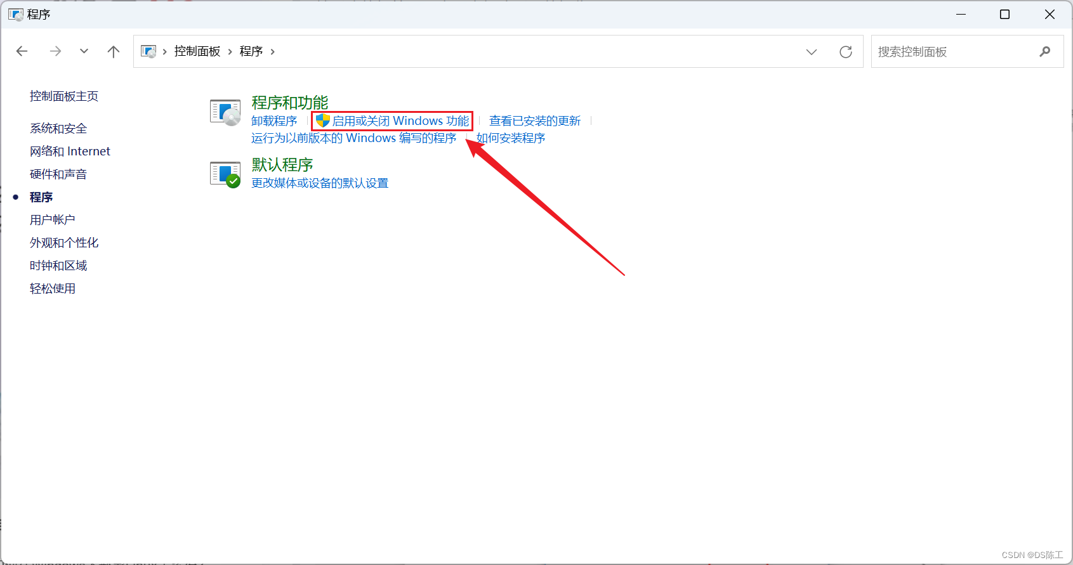
Task: Expand chevron after 程序 in breadcrumb
Action: tap(272, 51)
